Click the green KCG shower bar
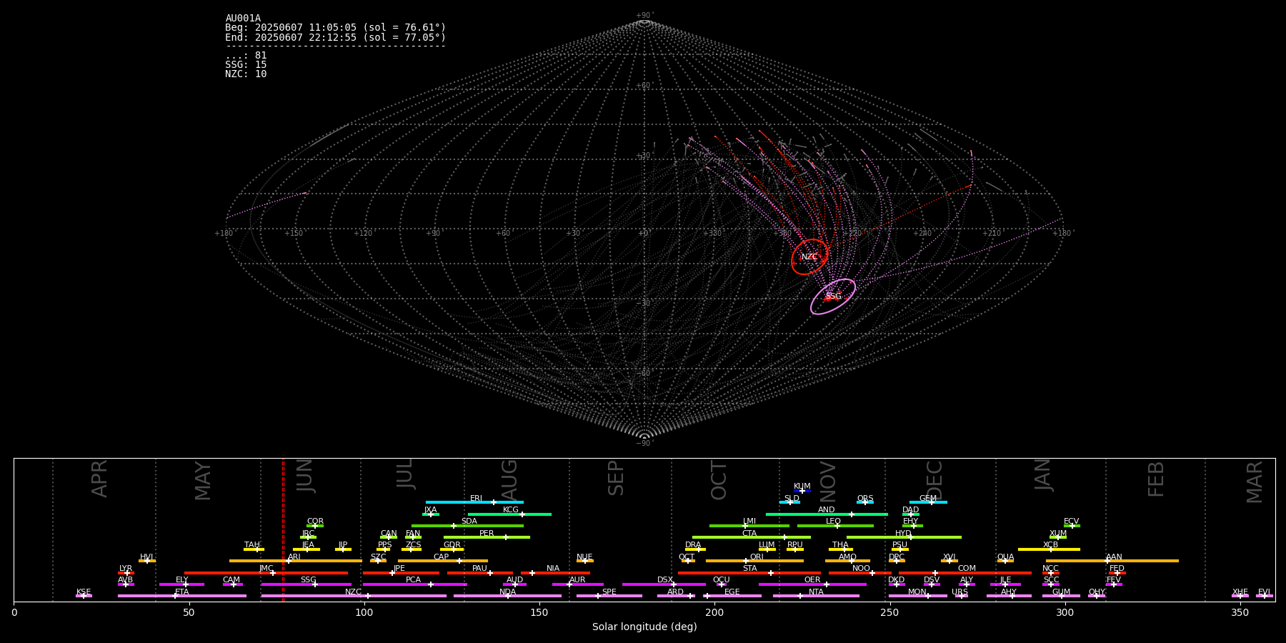The image size is (1286, 643). [509, 514]
